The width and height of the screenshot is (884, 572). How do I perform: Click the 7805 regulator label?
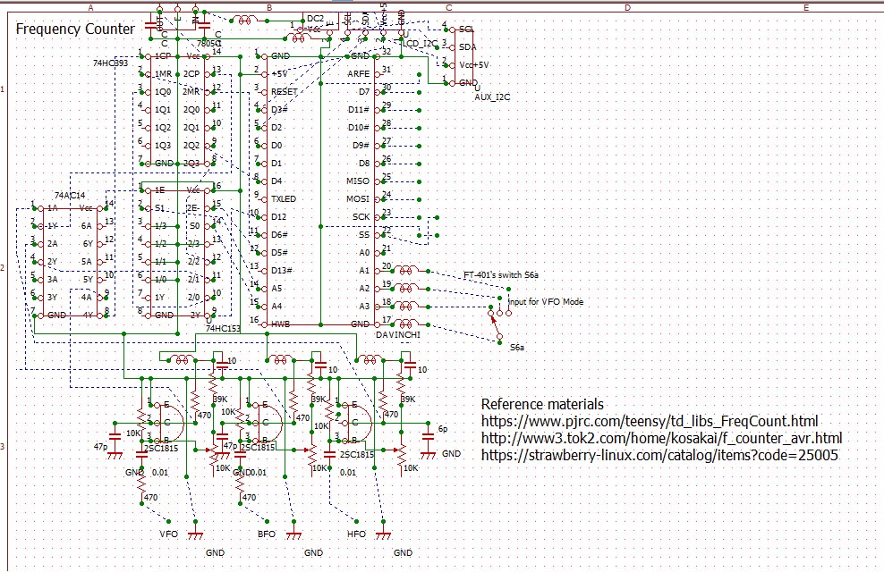tap(209, 43)
